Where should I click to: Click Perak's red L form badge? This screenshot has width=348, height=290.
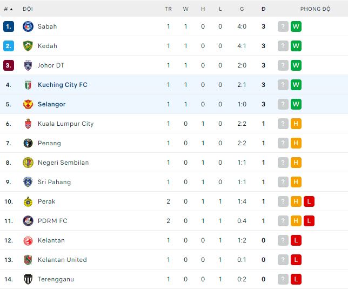(x=309, y=201)
